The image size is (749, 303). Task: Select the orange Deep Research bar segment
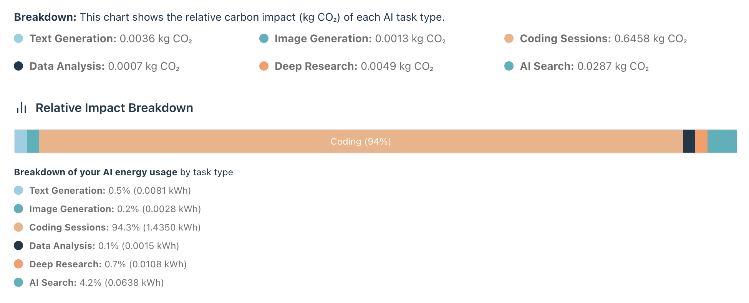point(701,142)
